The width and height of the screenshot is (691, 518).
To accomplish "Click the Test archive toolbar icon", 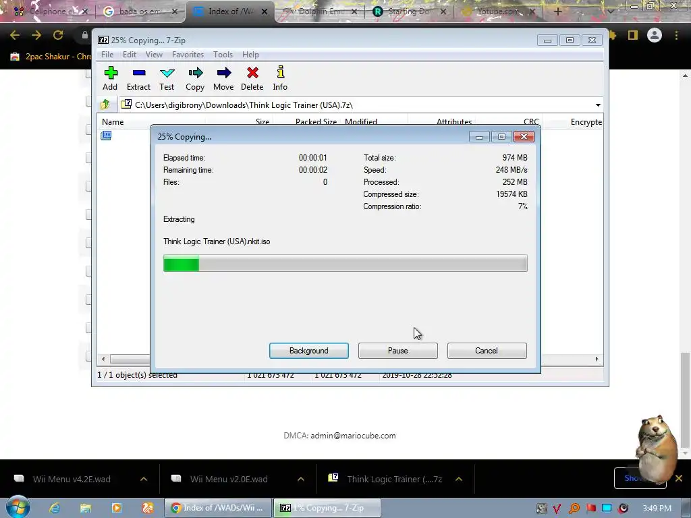I will pyautogui.click(x=167, y=78).
